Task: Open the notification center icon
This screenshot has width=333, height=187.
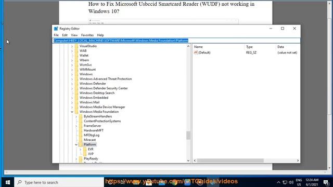Action: 326,182
